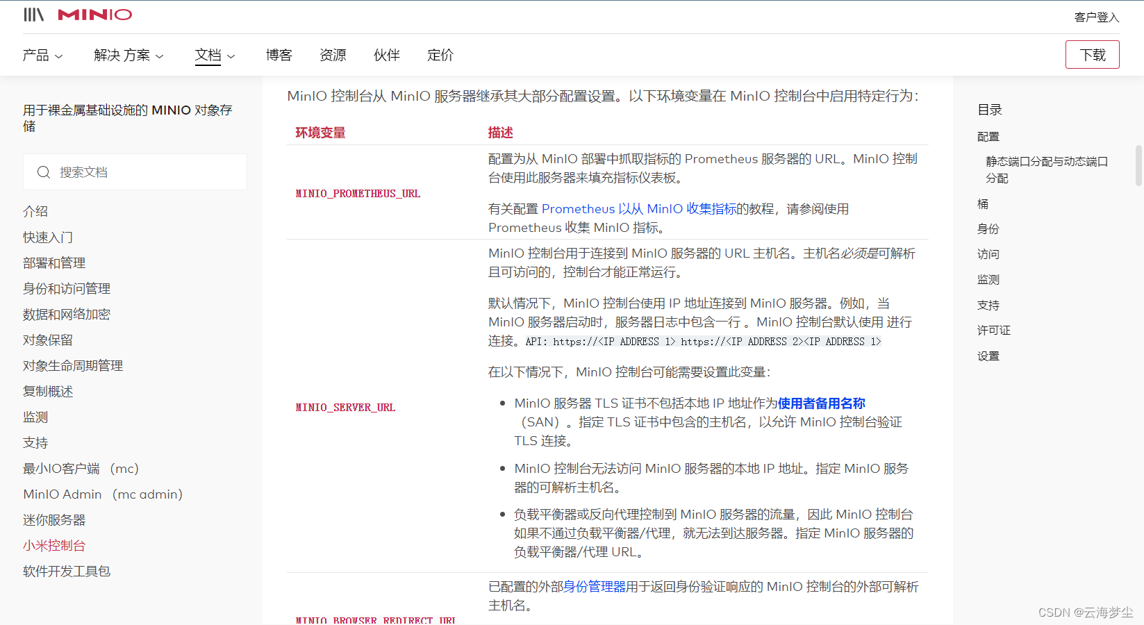Viewport: 1144px width, 625px height.
Task: Open 迷你服务器 page
Action: pos(54,519)
